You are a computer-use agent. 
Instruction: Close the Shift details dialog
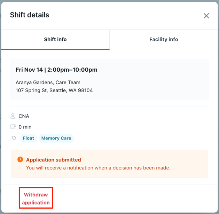[x=206, y=16]
